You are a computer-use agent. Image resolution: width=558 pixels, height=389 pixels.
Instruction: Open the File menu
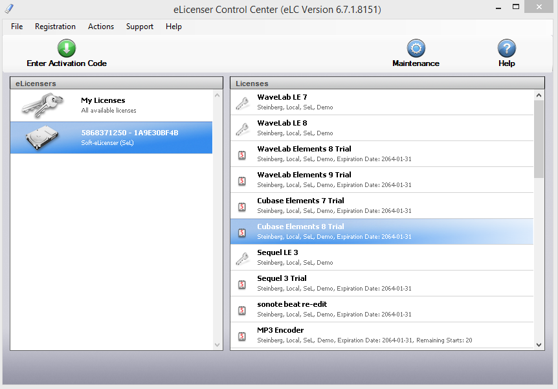[17, 27]
